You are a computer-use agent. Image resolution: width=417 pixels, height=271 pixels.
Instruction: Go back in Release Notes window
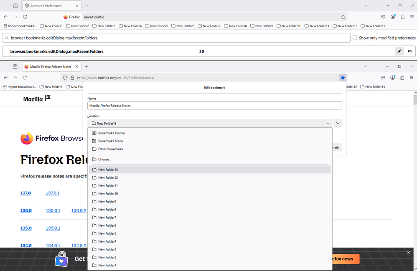(x=5, y=78)
